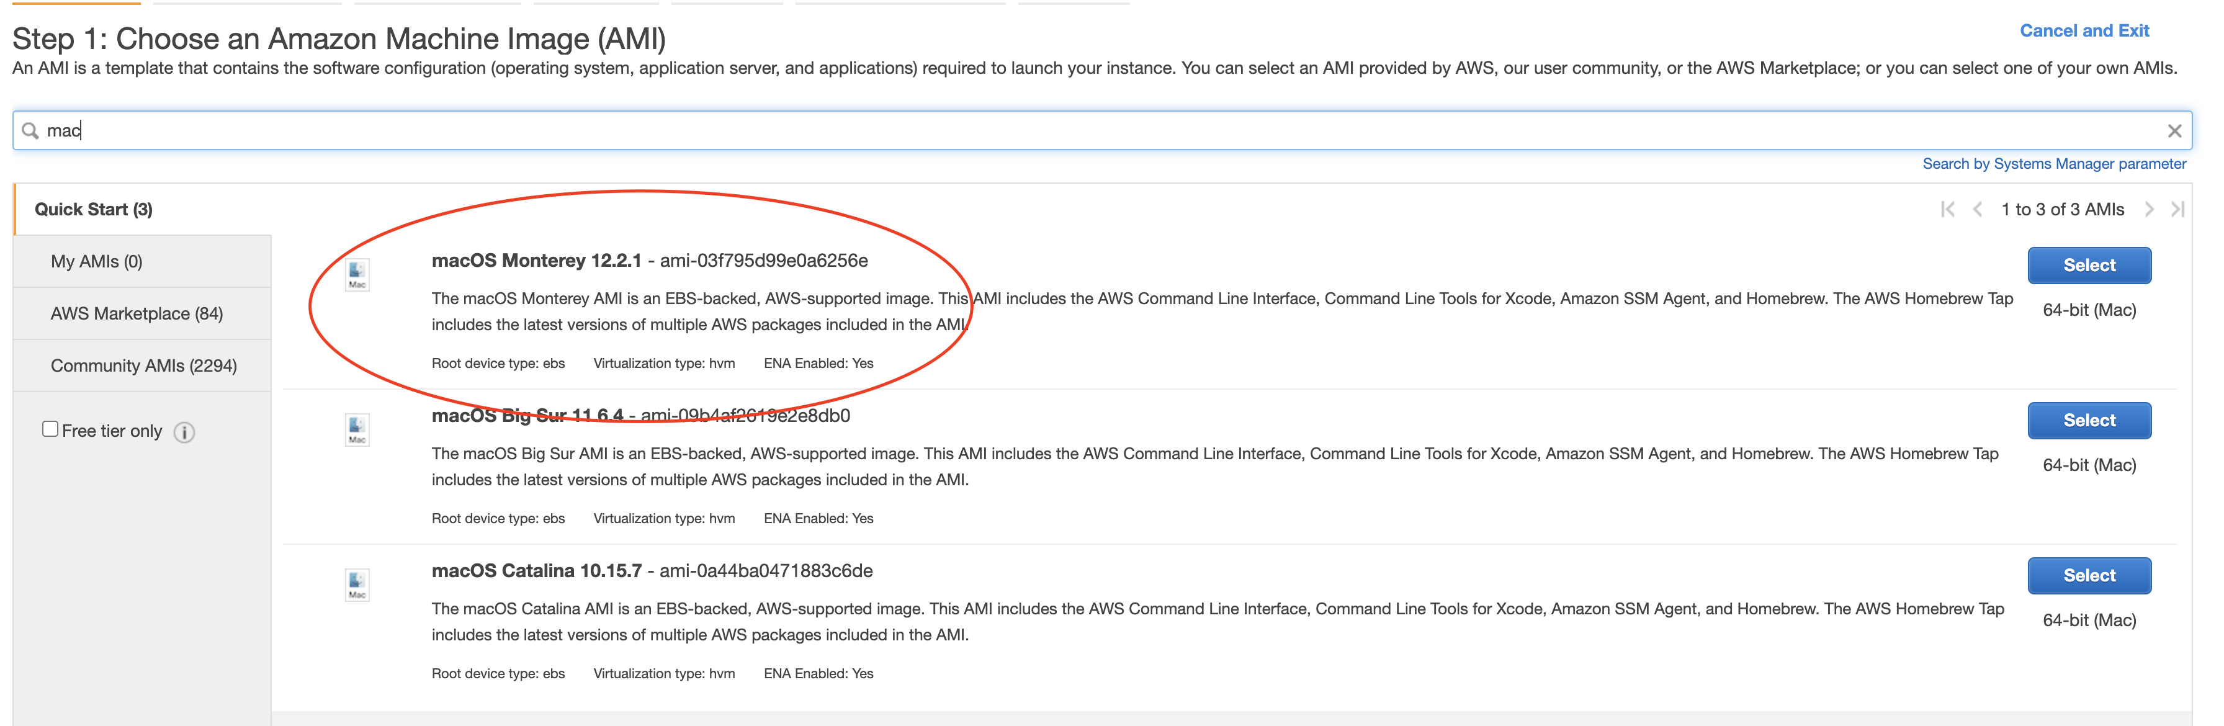Open Search by Systems Manager parameter
Viewport: 2224px width, 726px height.
(2053, 164)
